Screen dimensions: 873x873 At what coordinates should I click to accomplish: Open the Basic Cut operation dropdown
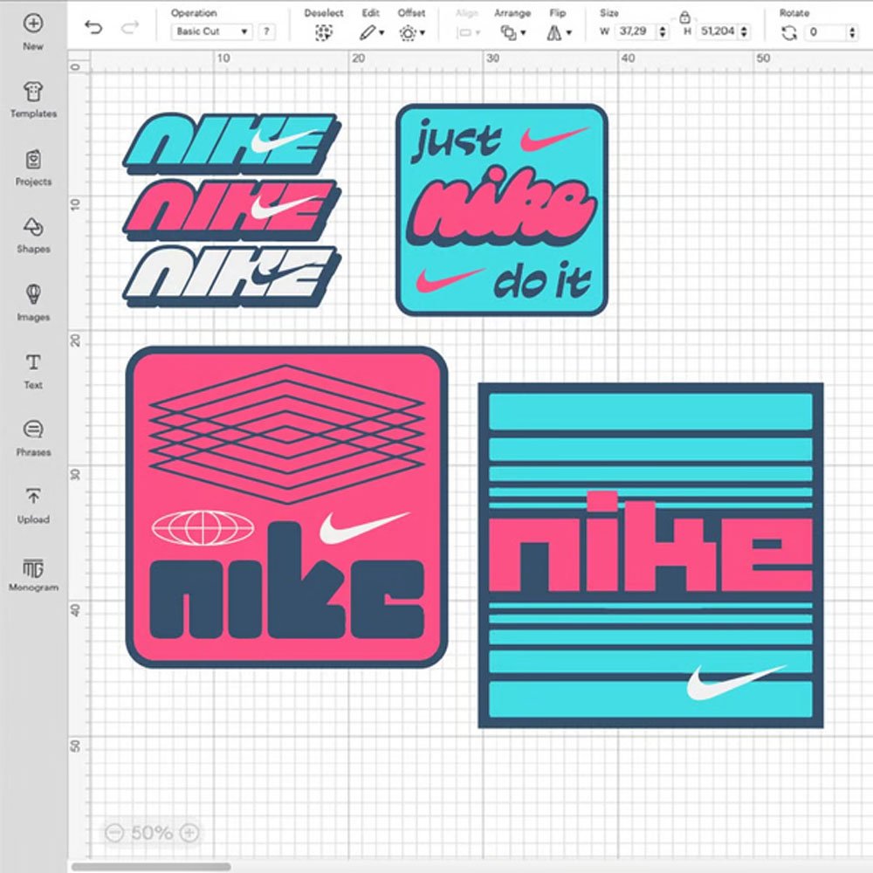213,31
